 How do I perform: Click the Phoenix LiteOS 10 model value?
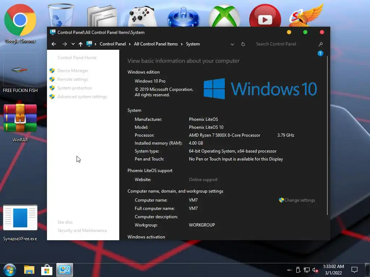click(x=206, y=127)
